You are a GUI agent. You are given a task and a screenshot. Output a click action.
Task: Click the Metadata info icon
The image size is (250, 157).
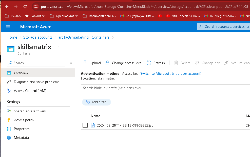click(x=9, y=138)
